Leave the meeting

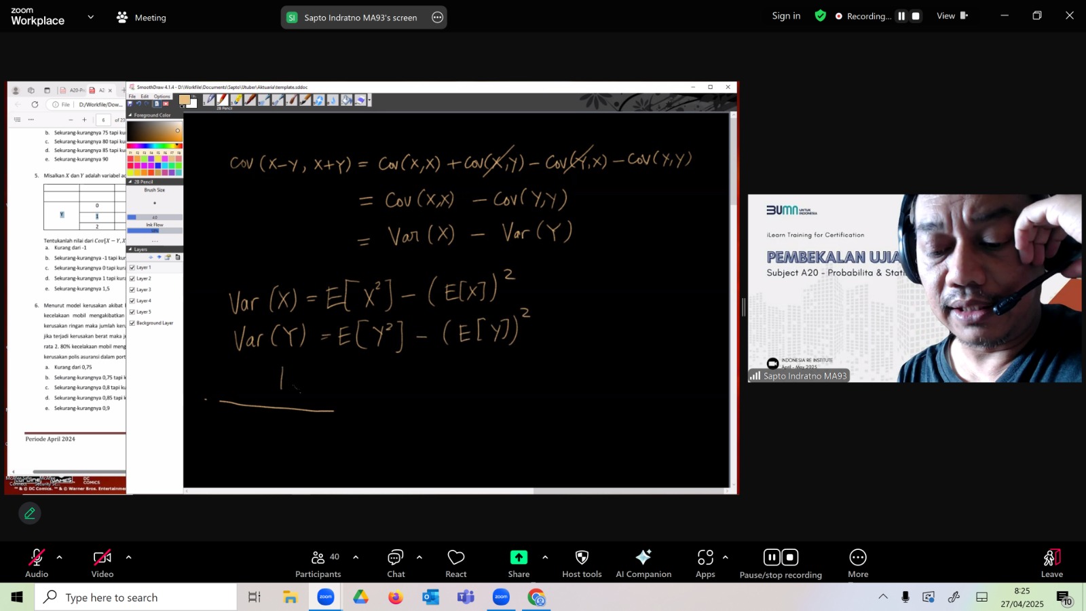(x=1052, y=563)
